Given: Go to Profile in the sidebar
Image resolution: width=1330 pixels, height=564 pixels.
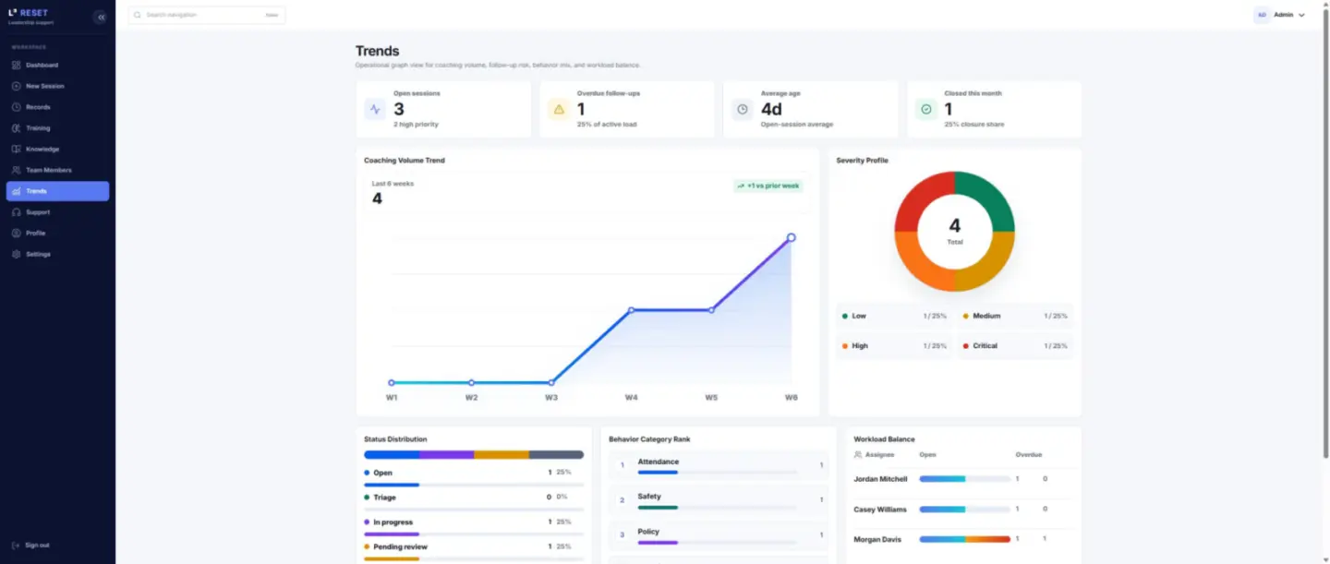Looking at the screenshot, I should tap(57, 233).
